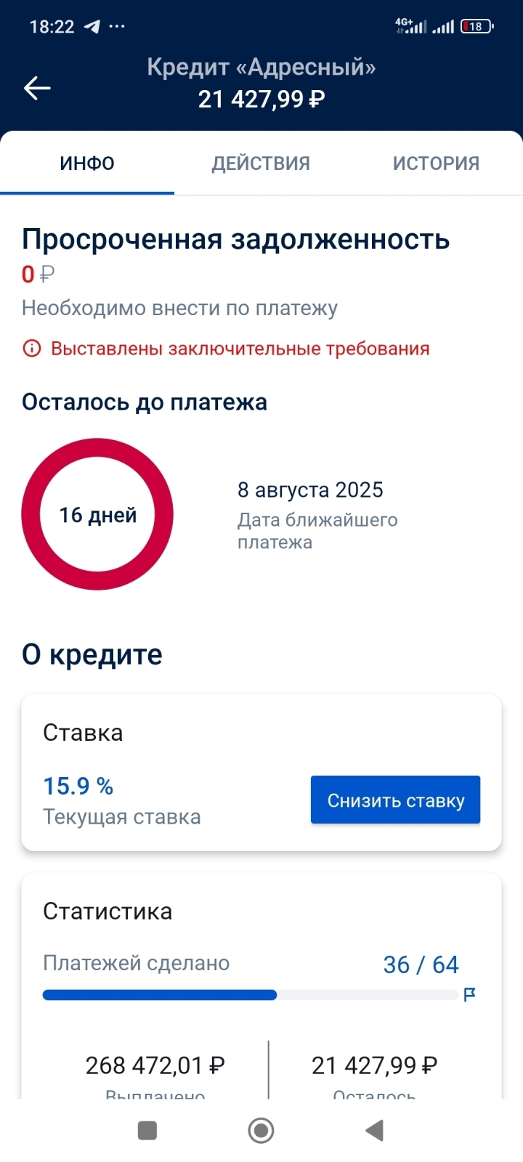Tap the battery indicator in status bar

[x=477, y=27]
